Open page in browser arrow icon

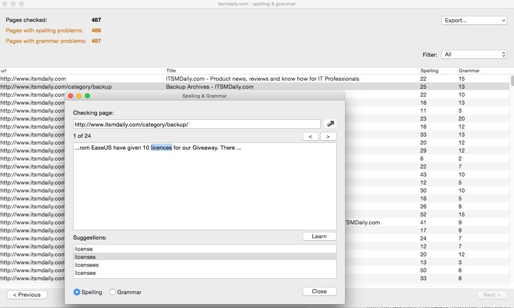click(330, 124)
